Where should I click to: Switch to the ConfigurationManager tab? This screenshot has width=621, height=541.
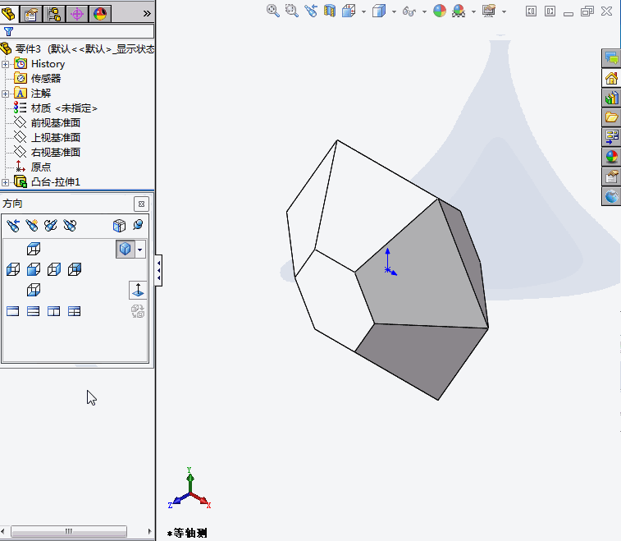point(54,14)
